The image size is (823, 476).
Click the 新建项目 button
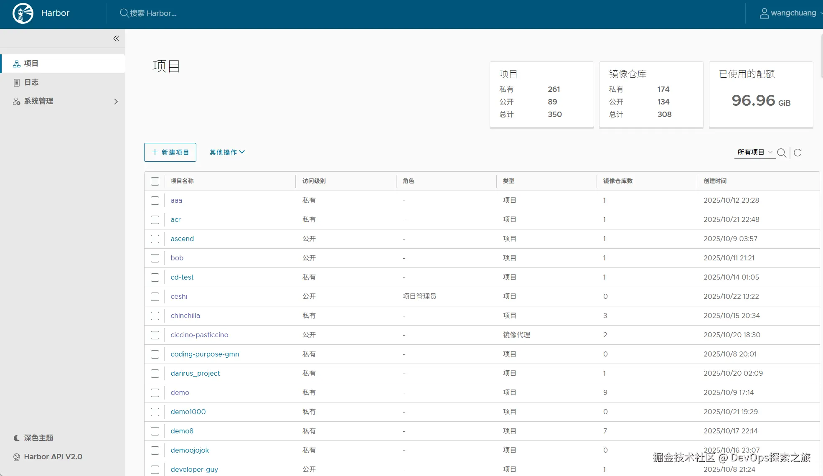tap(170, 152)
